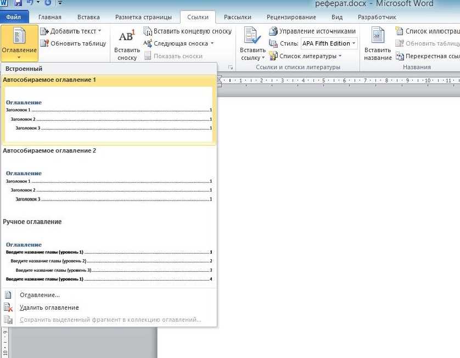Click the Управление источниками icon

point(273,31)
